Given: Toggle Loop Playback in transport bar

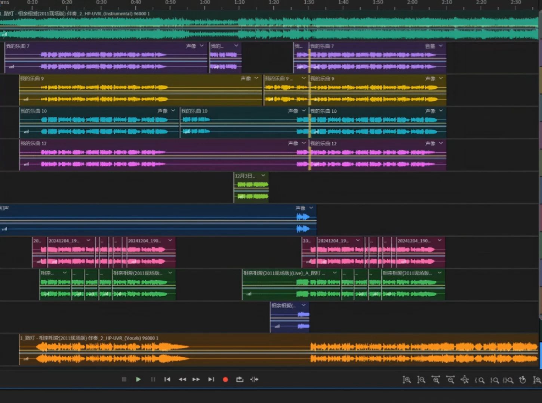Looking at the screenshot, I should pyautogui.click(x=240, y=379).
